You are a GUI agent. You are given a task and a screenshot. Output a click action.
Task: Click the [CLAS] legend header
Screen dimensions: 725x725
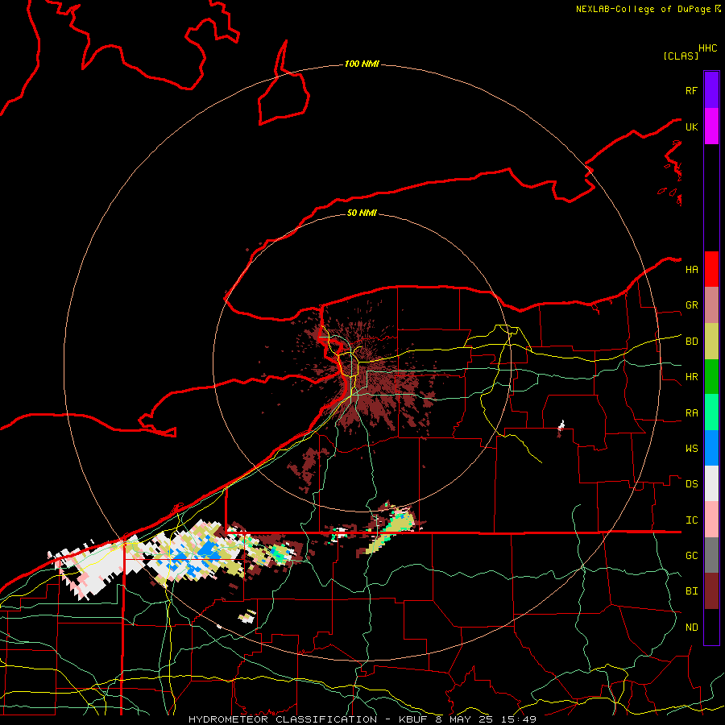(681, 56)
